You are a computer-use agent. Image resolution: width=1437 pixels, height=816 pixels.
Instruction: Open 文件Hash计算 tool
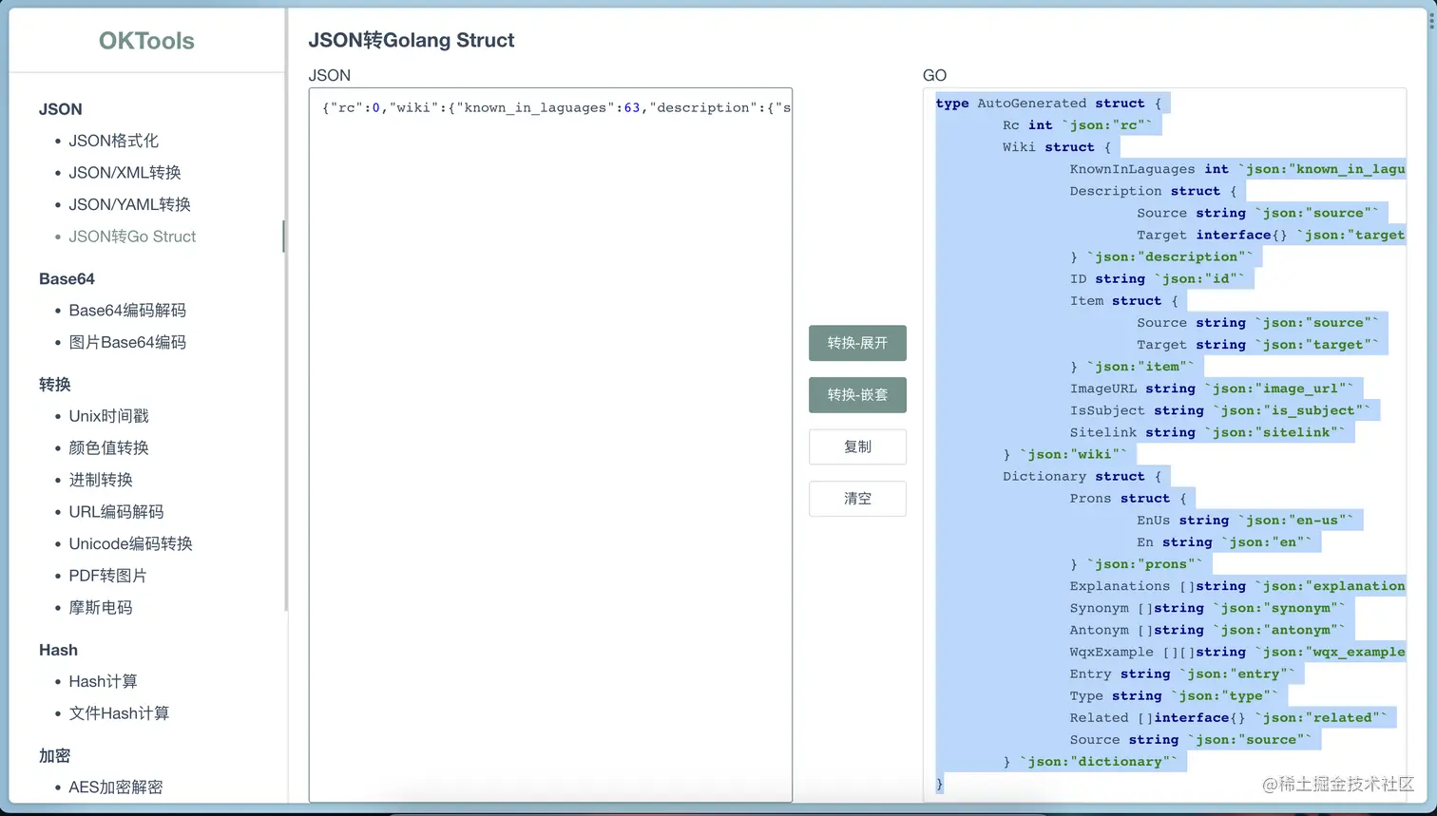119,713
